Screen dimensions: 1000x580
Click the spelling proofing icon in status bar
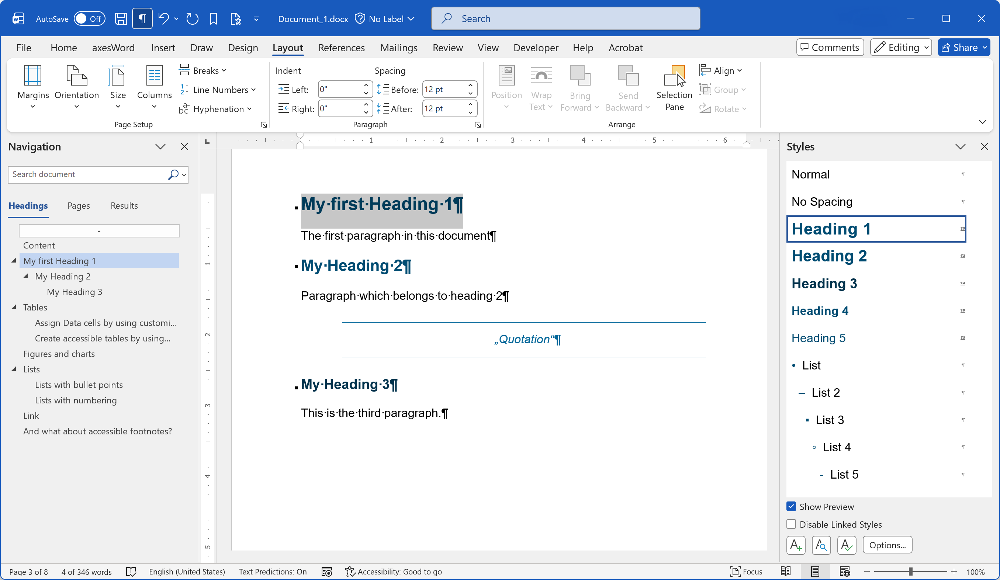(x=131, y=572)
